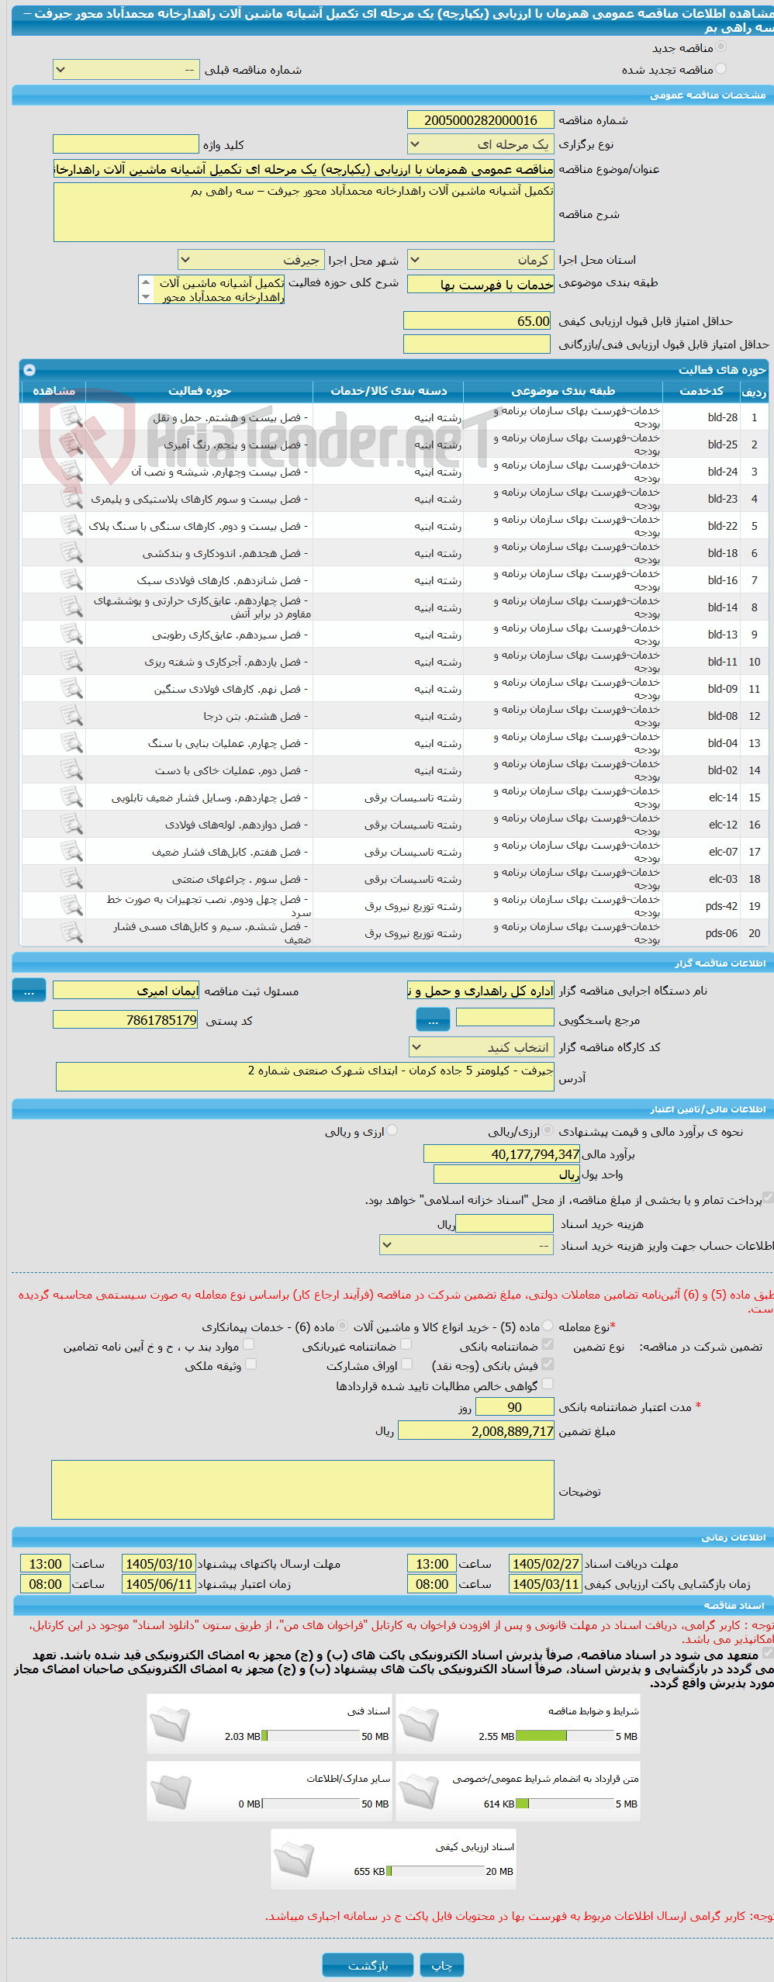
Task: Collapse the حوزه های فعالیت section
Action: 29,370
